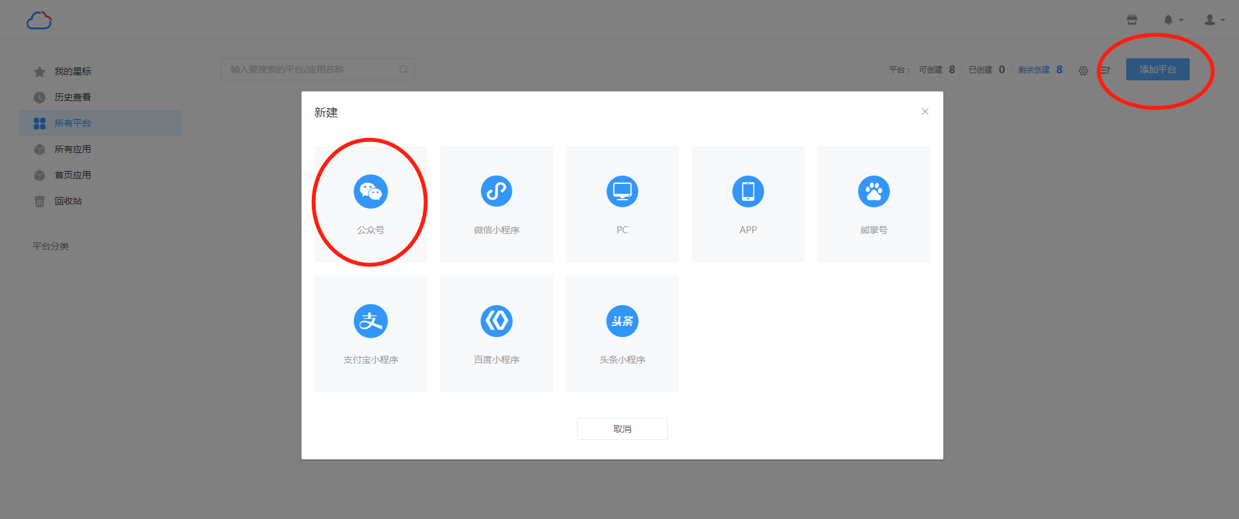The width and height of the screenshot is (1239, 519).
Task: Open the gear settings icon near platform stats
Action: (x=1083, y=71)
